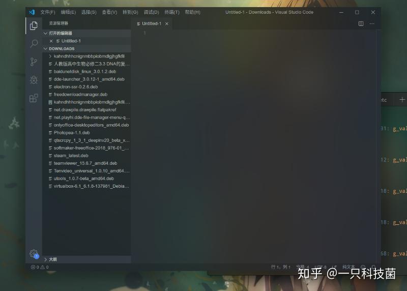Open net.drawpile.drawpile.flatpakref
The height and width of the screenshot is (291, 407).
point(86,110)
